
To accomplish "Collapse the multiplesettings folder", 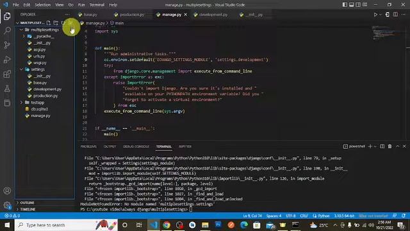I will (21, 30).
